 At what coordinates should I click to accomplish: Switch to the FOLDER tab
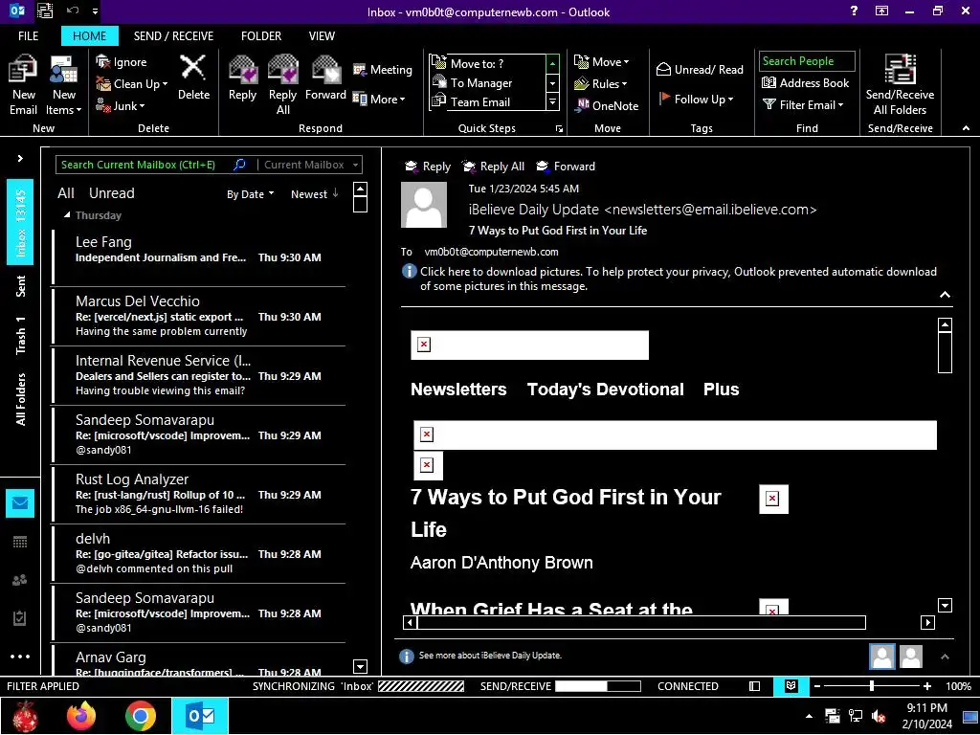261,36
